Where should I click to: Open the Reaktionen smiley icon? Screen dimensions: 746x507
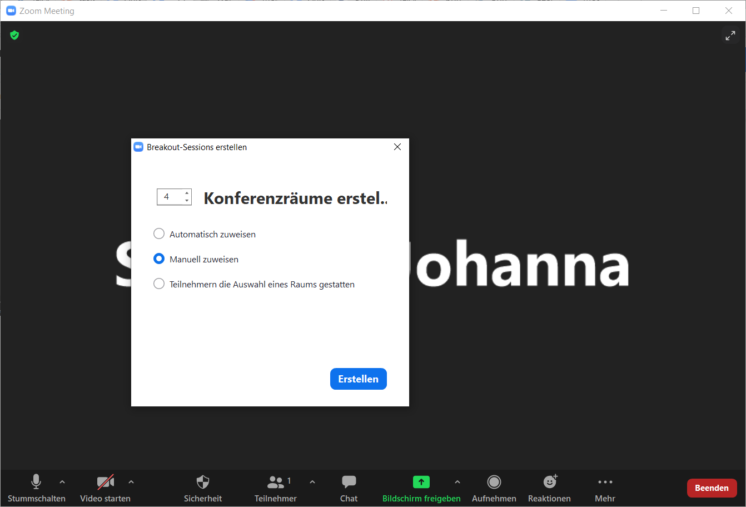coord(549,482)
